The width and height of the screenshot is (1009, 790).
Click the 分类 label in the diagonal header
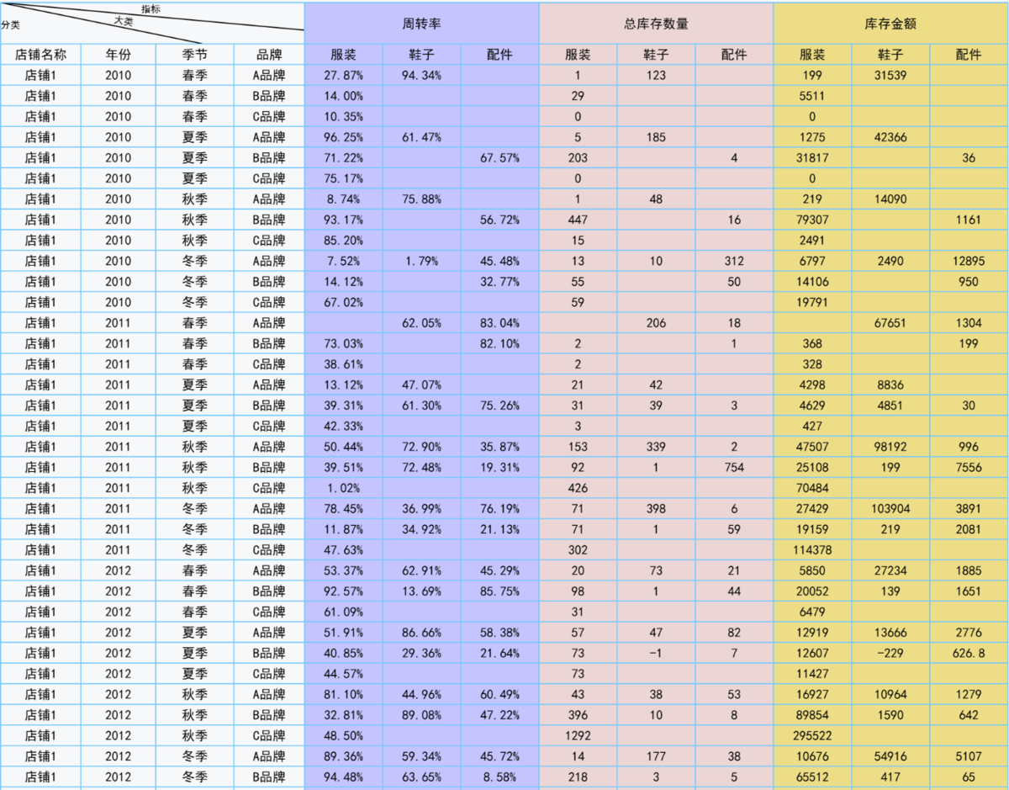pos(10,25)
